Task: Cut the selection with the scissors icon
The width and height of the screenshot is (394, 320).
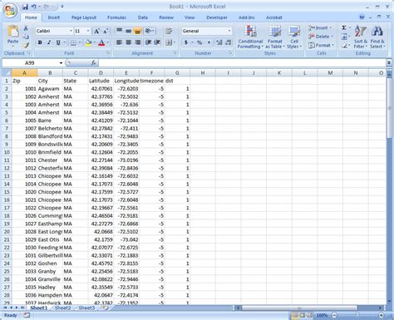Action: point(26,28)
